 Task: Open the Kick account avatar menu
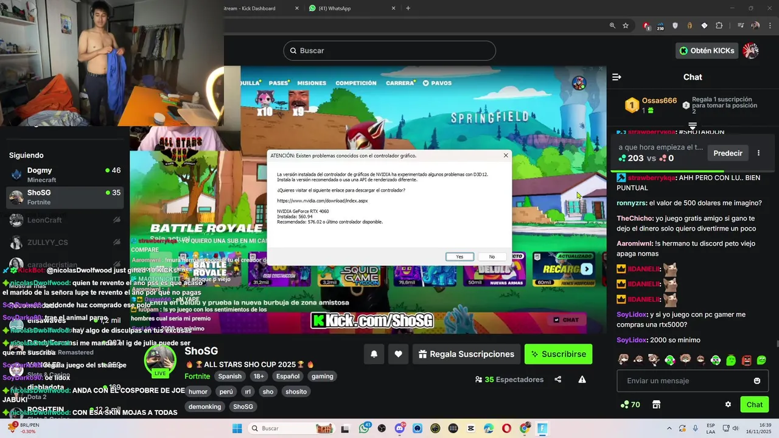click(751, 50)
